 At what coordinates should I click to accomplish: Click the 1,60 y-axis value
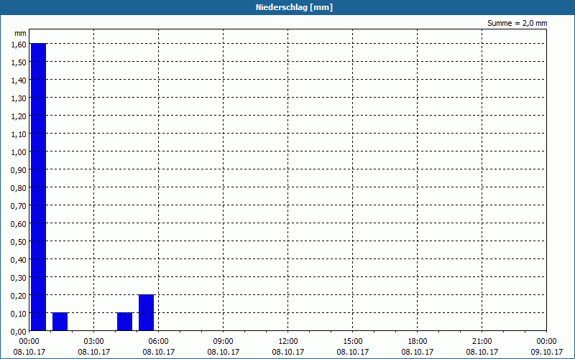pos(19,44)
